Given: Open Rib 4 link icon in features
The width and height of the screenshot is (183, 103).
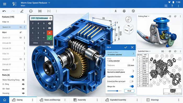Looking at the screenshot, I should pyautogui.click(x=21, y=32).
